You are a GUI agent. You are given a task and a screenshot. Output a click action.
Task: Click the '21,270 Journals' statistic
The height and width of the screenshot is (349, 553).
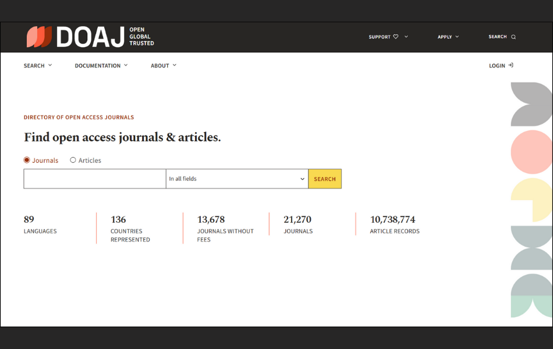(298, 225)
